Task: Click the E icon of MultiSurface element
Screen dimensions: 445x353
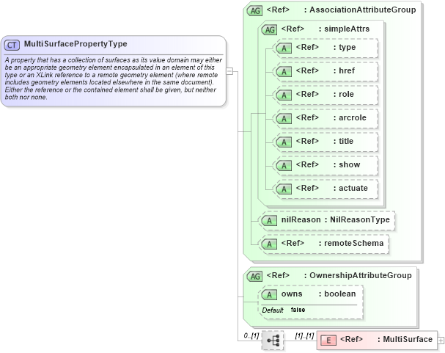Action: (328, 341)
